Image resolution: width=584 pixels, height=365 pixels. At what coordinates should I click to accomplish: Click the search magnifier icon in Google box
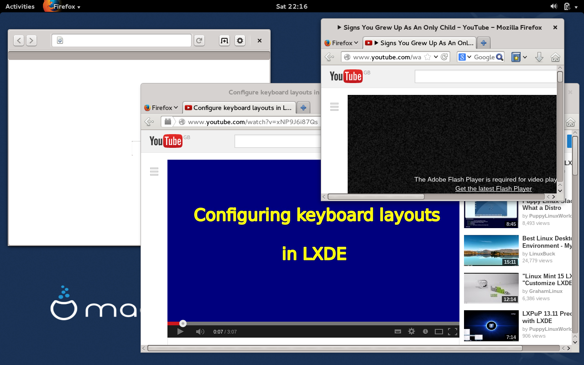(x=500, y=57)
